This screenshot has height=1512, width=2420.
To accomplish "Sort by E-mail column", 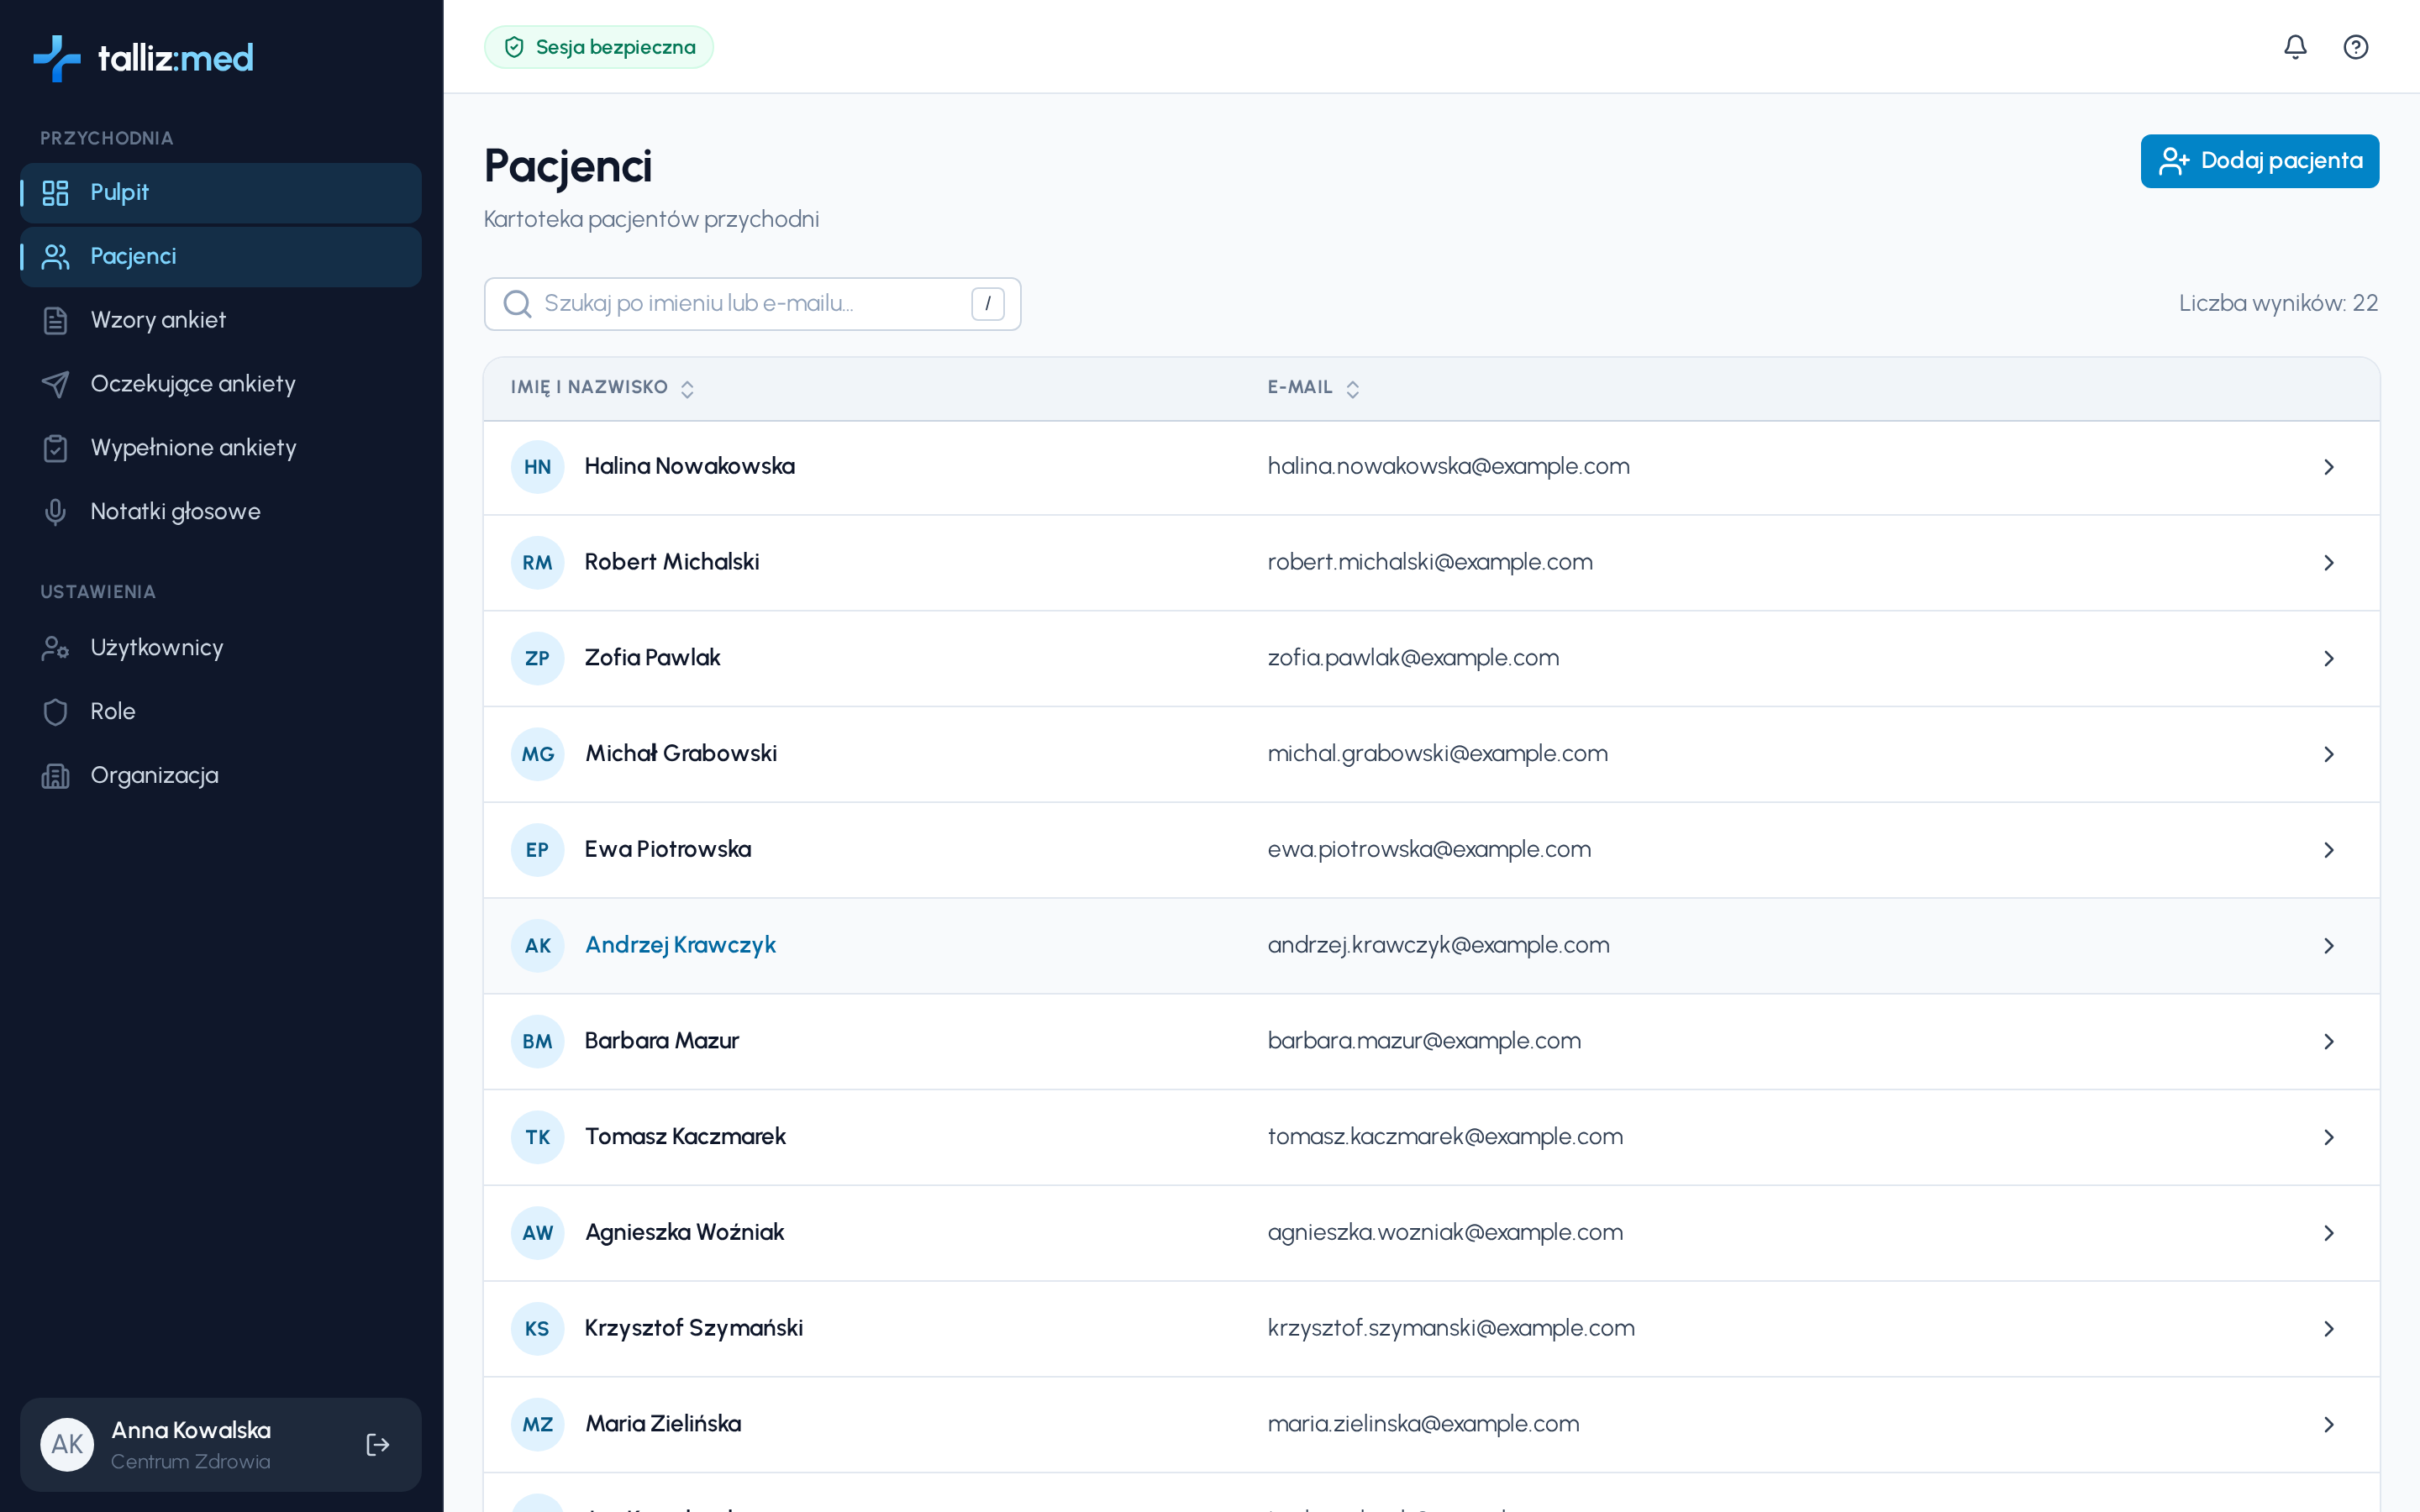I will [1313, 388].
